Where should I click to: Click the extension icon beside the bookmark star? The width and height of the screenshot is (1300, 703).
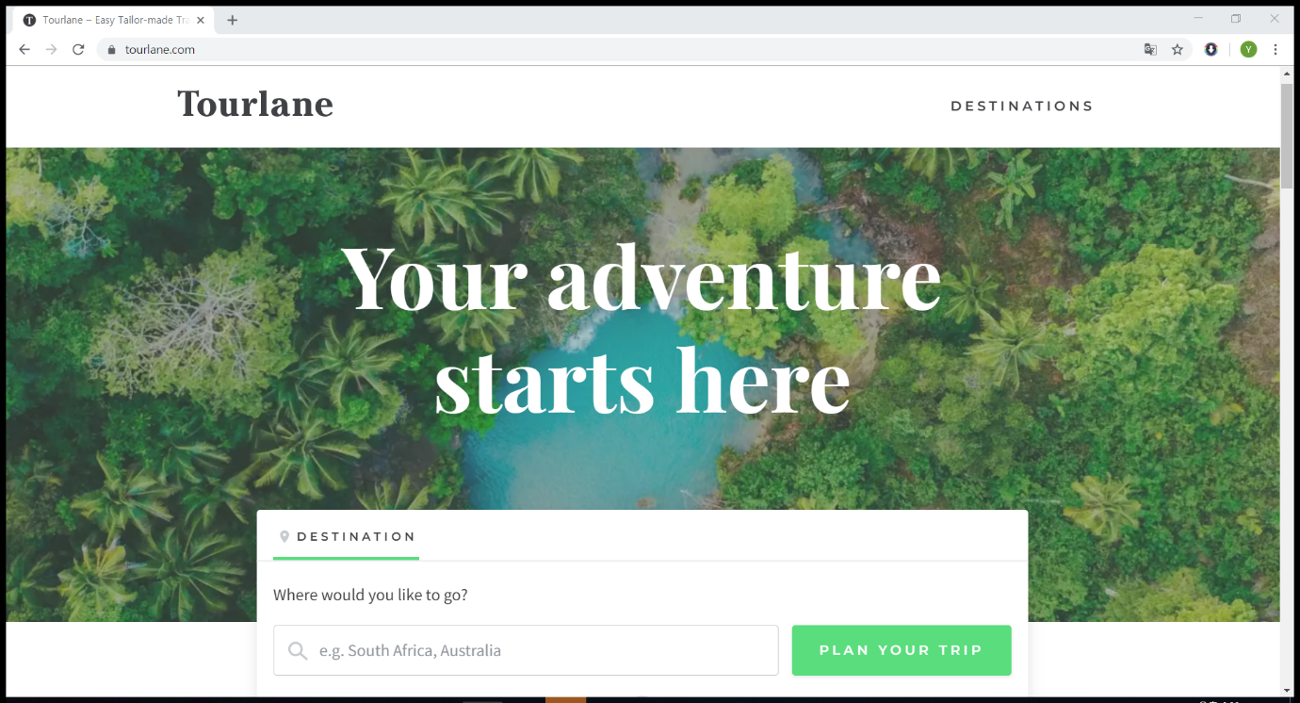coord(1211,50)
